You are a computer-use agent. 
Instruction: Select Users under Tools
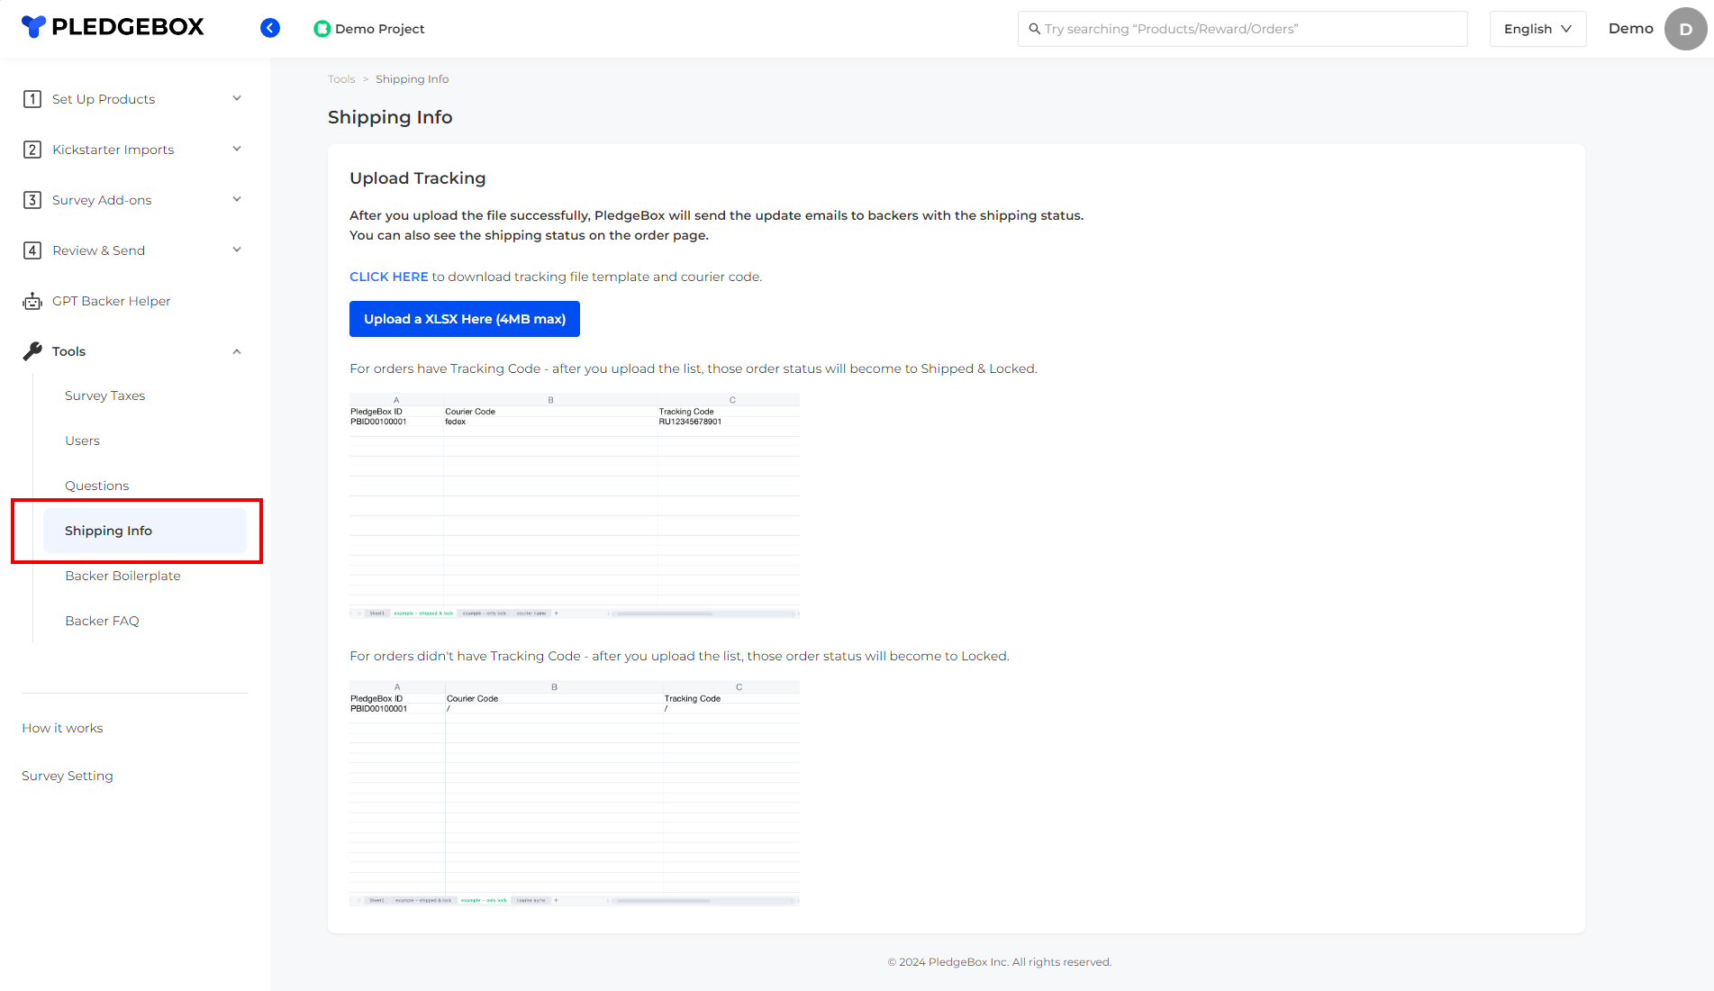[x=82, y=441]
